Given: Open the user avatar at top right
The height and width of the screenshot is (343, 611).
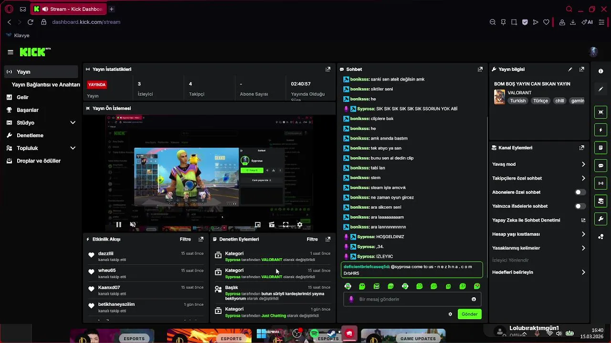Looking at the screenshot, I should pos(593,52).
